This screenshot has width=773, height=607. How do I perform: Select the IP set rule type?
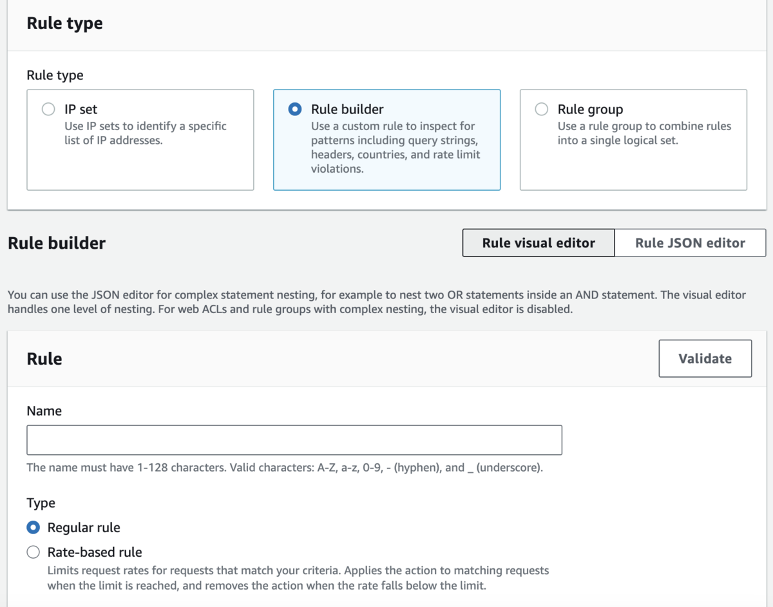[x=48, y=110]
